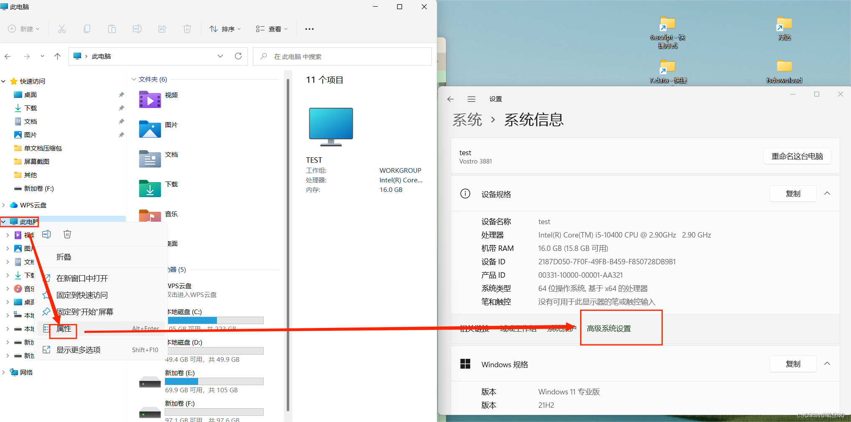Screen dimensions: 851x422
Task: Click the Paste clipboard icon in toolbar
Action: point(112,29)
